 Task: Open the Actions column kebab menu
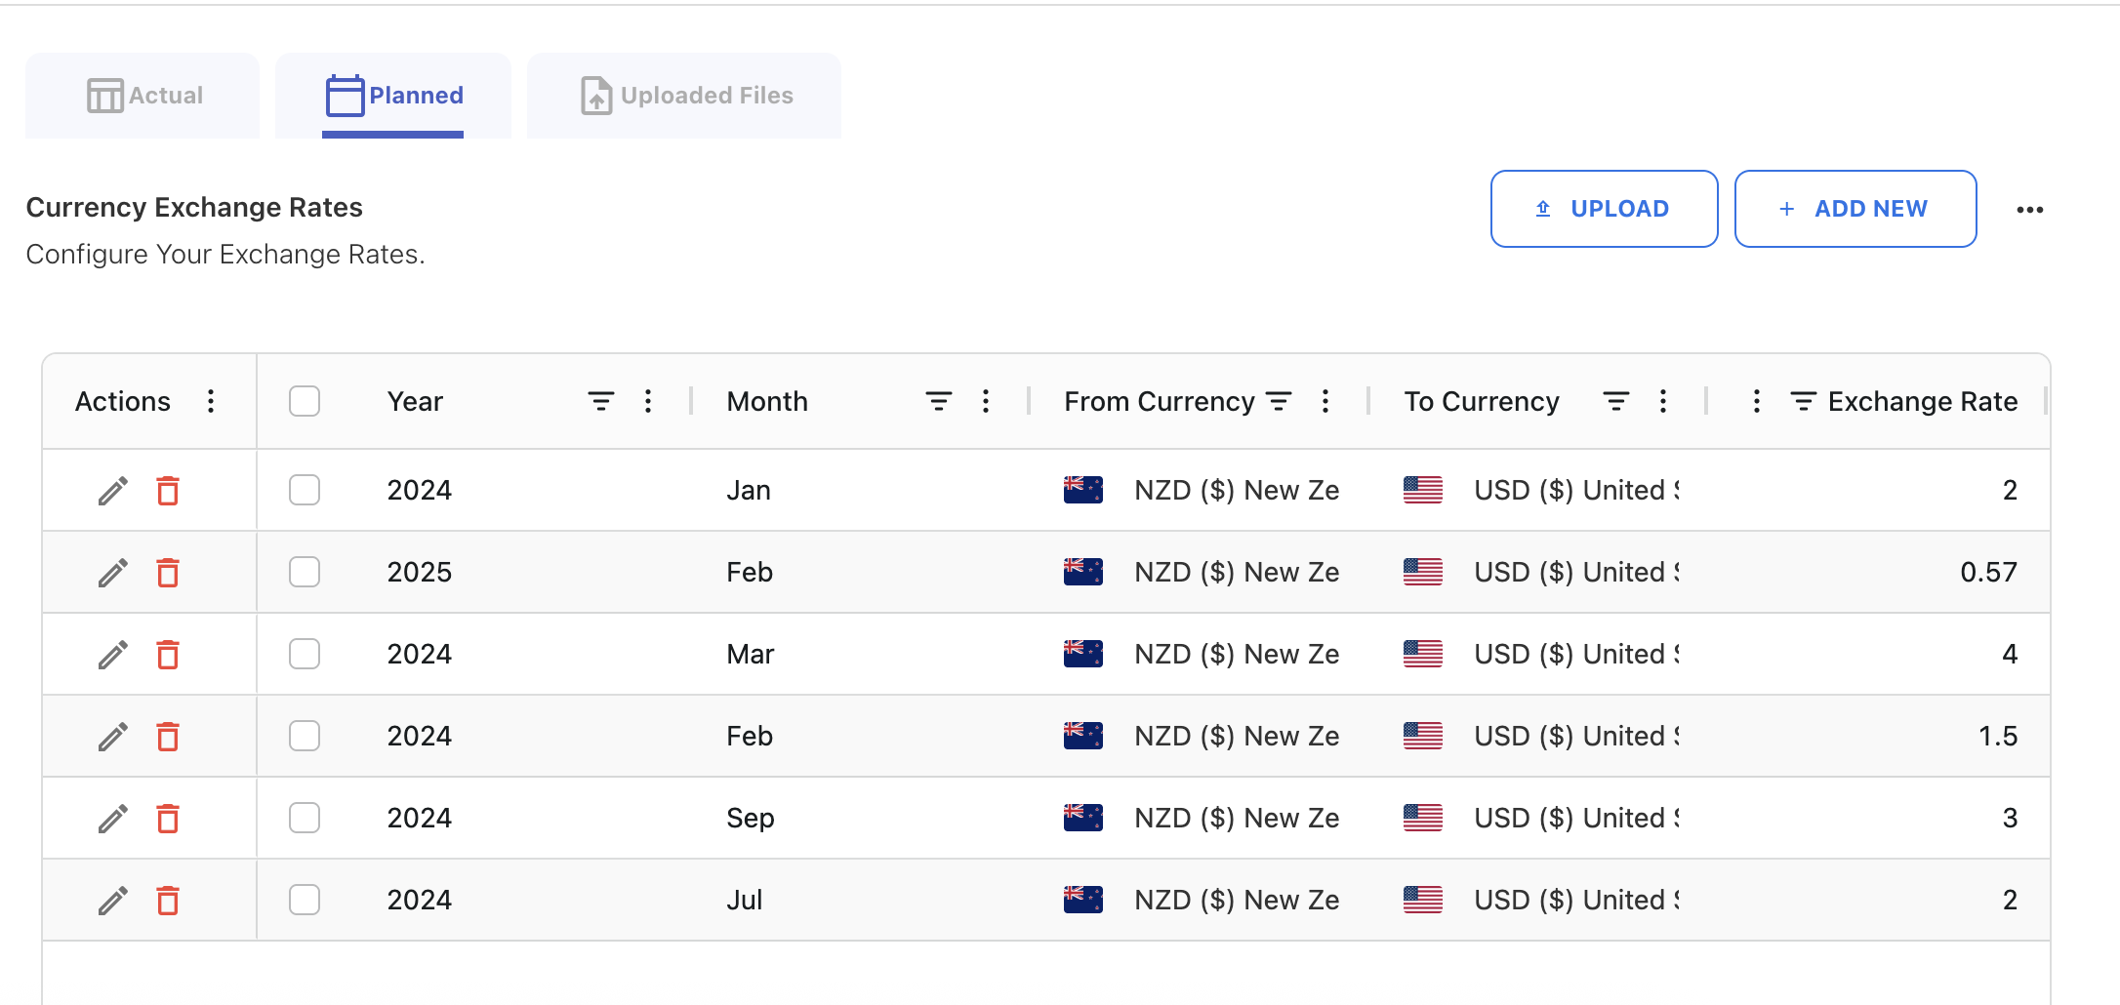coord(210,400)
